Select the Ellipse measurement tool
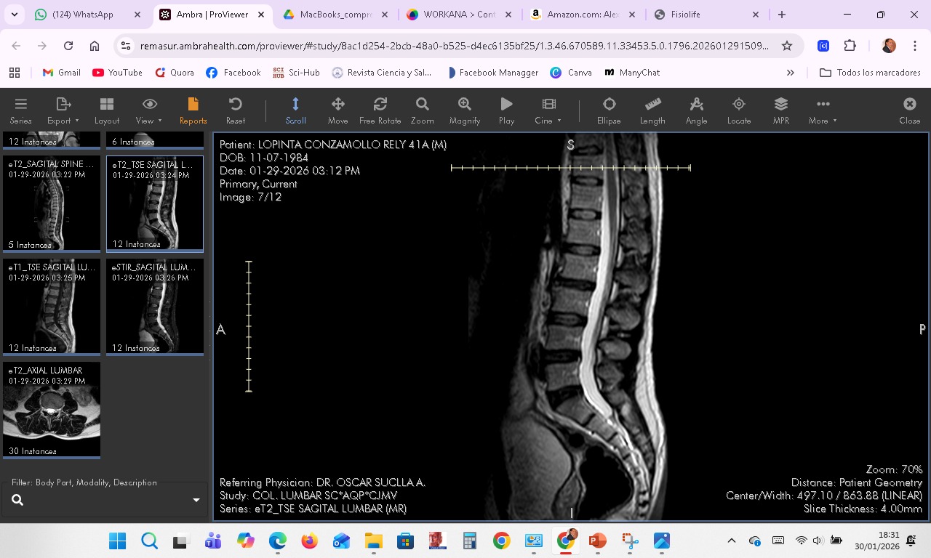The image size is (931, 558). [x=609, y=110]
